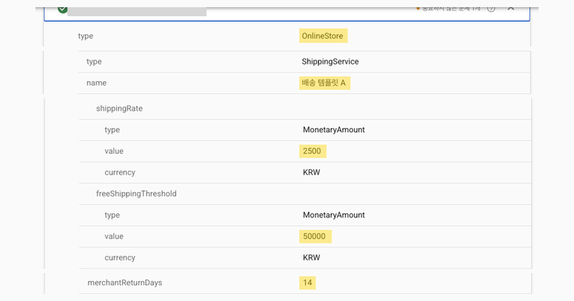
Task: Select MonetaryAmount under shippingRate
Action: pyautogui.click(x=334, y=130)
